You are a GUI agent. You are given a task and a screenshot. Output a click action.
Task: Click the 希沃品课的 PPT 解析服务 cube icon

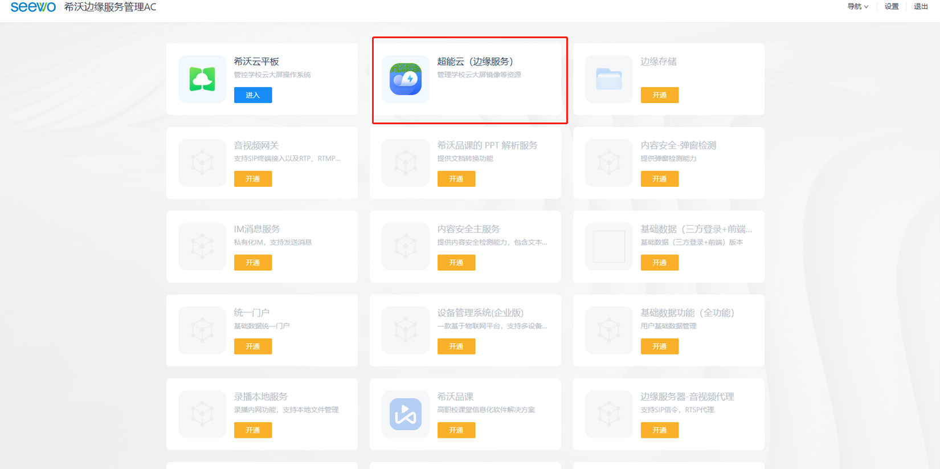pyautogui.click(x=406, y=163)
